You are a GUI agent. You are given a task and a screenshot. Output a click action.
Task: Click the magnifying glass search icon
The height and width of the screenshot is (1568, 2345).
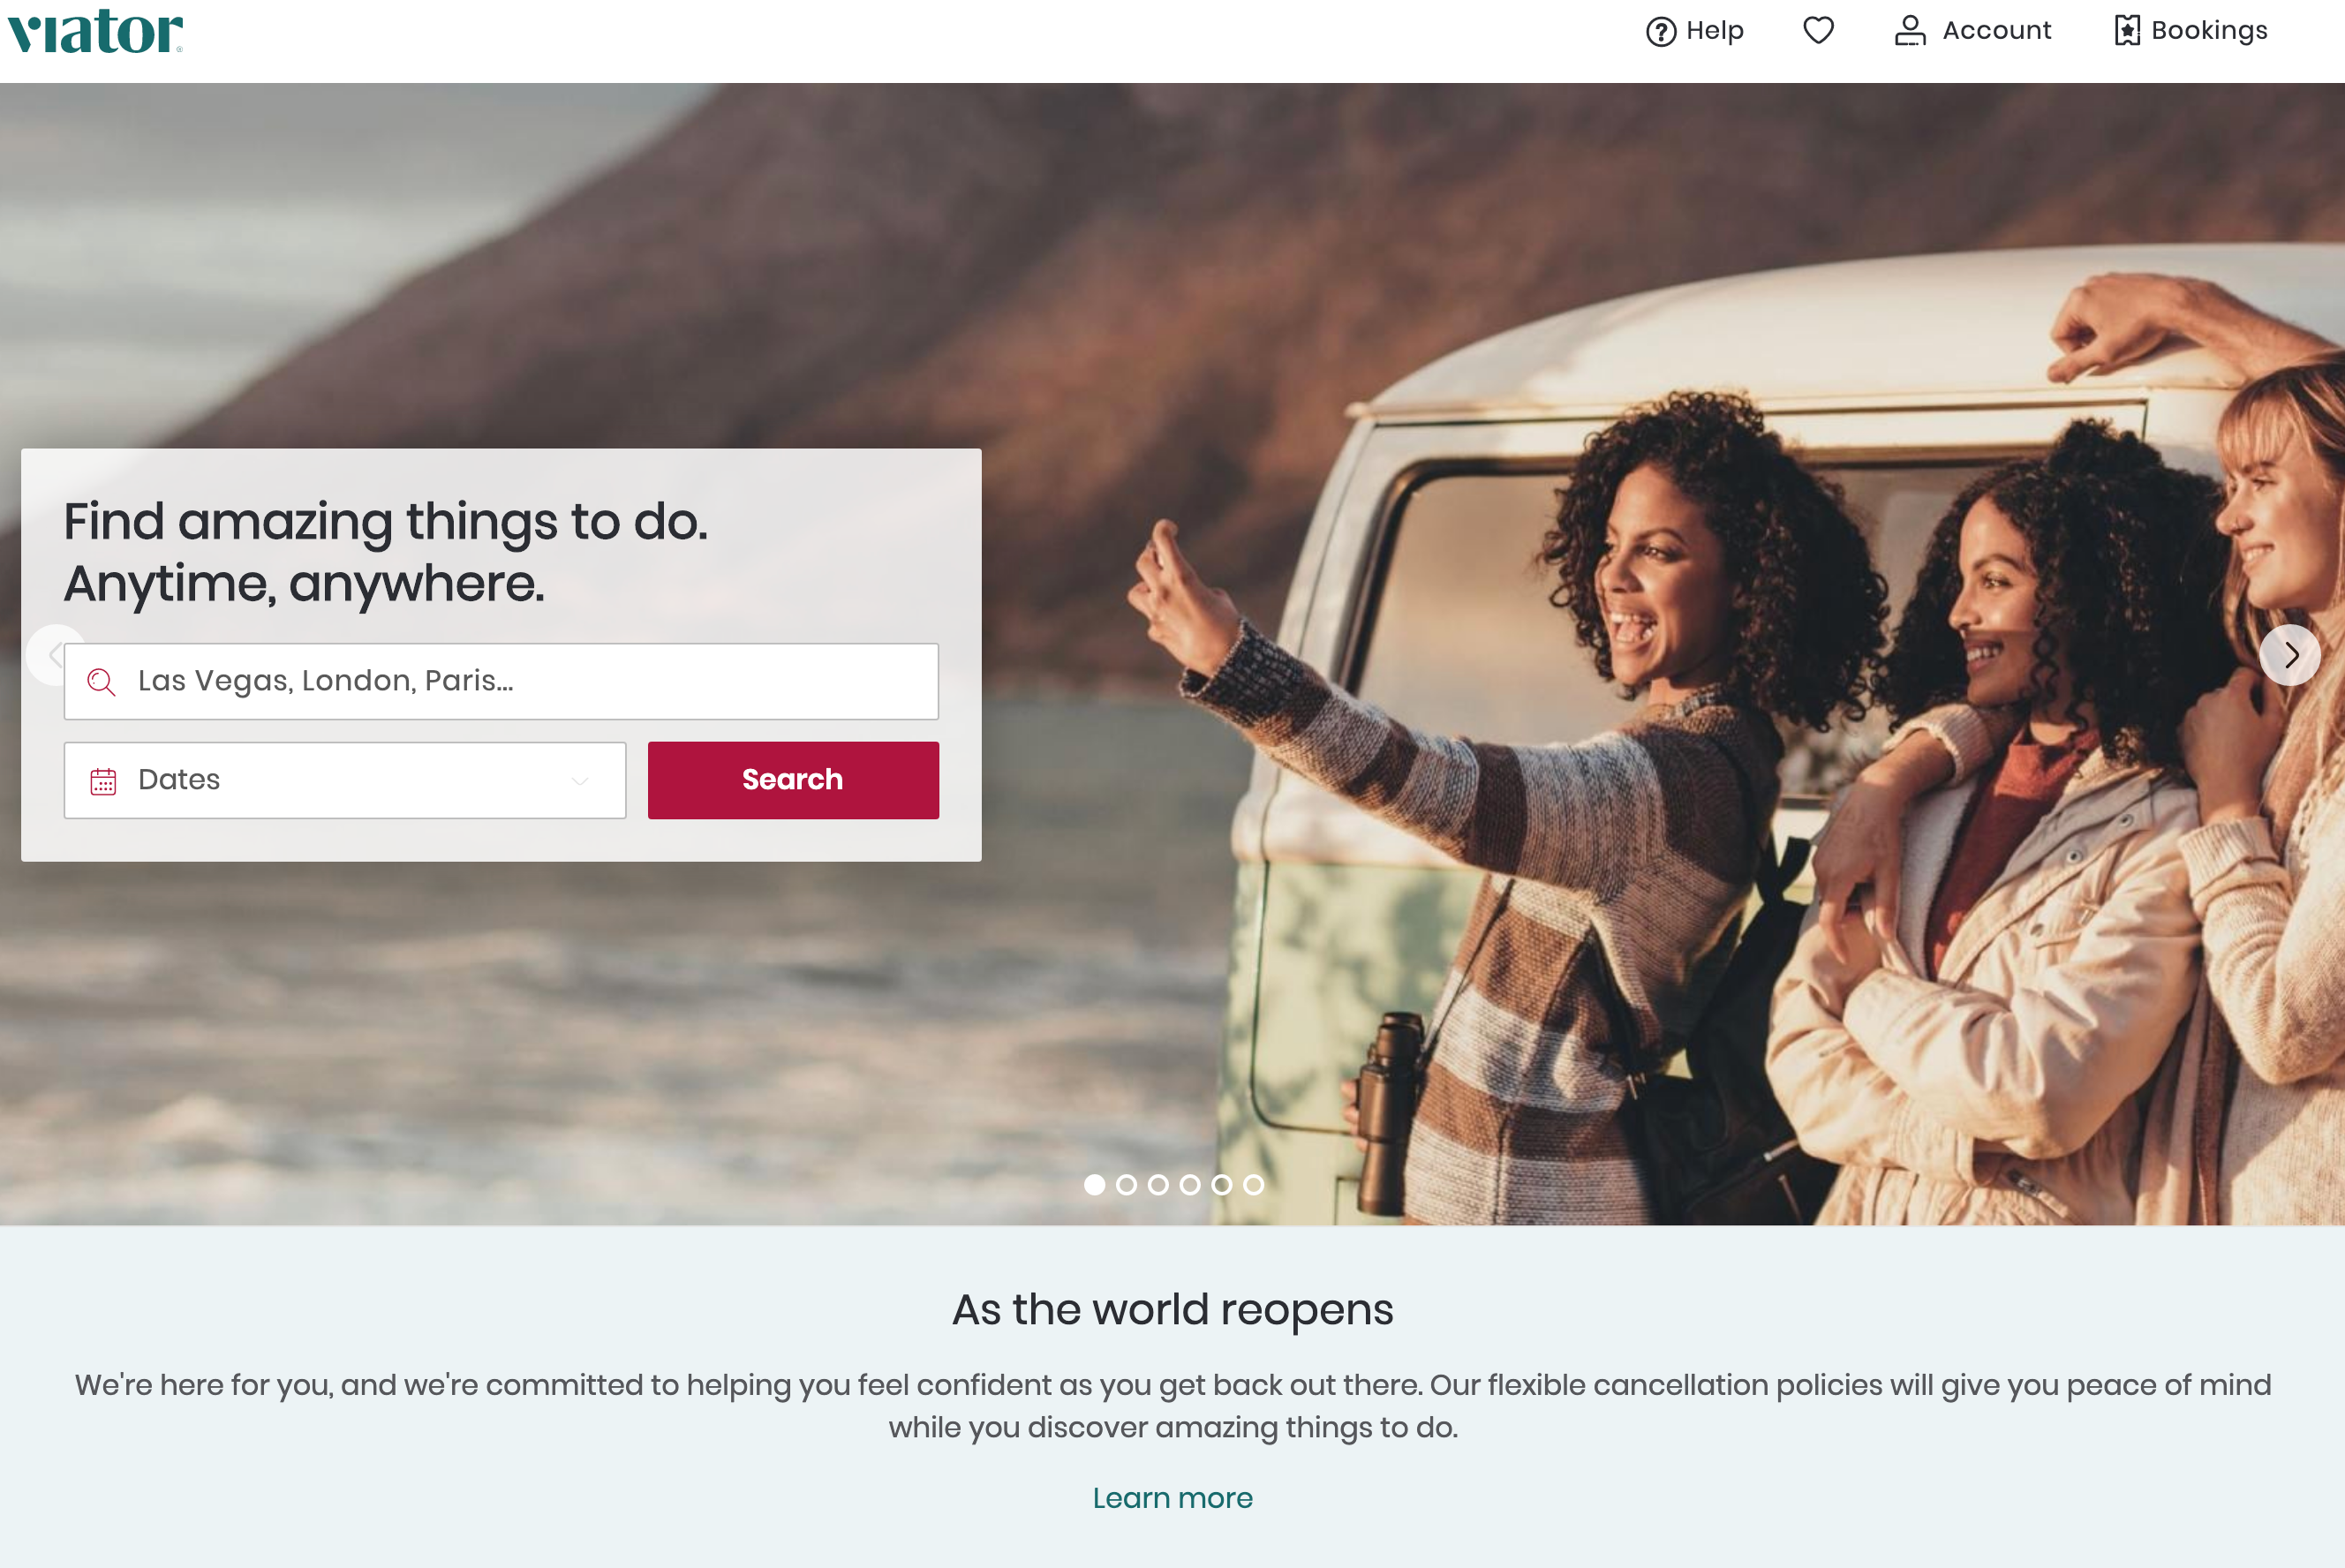tap(101, 682)
